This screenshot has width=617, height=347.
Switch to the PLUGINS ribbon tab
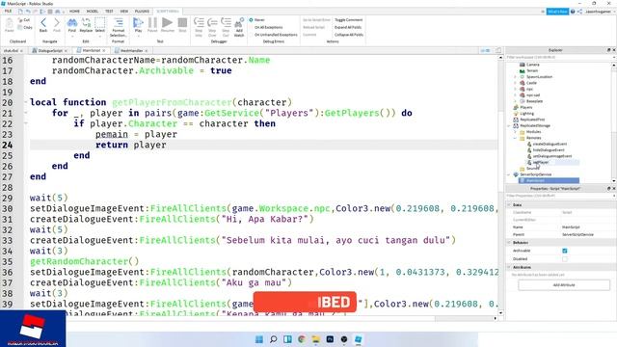coord(142,11)
